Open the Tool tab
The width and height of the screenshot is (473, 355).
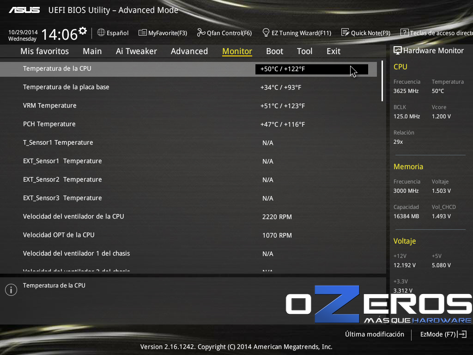[305, 51]
